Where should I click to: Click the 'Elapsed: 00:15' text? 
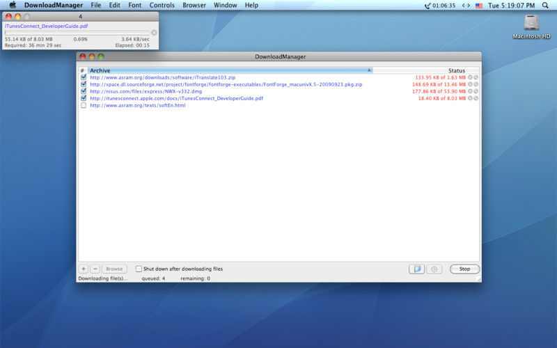[x=132, y=45]
